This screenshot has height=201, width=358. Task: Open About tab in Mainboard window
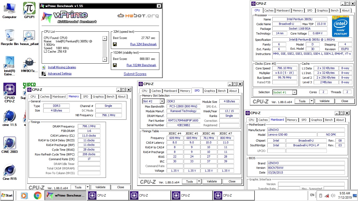[340, 120]
